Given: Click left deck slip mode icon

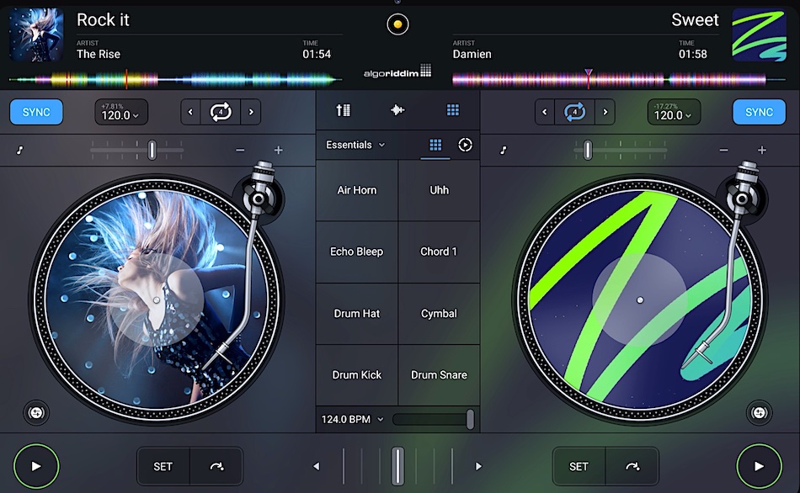Looking at the screenshot, I should coord(36,412).
